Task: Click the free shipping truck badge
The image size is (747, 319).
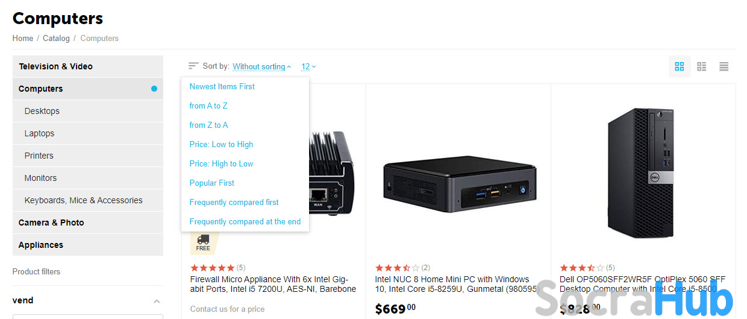Action: point(204,243)
